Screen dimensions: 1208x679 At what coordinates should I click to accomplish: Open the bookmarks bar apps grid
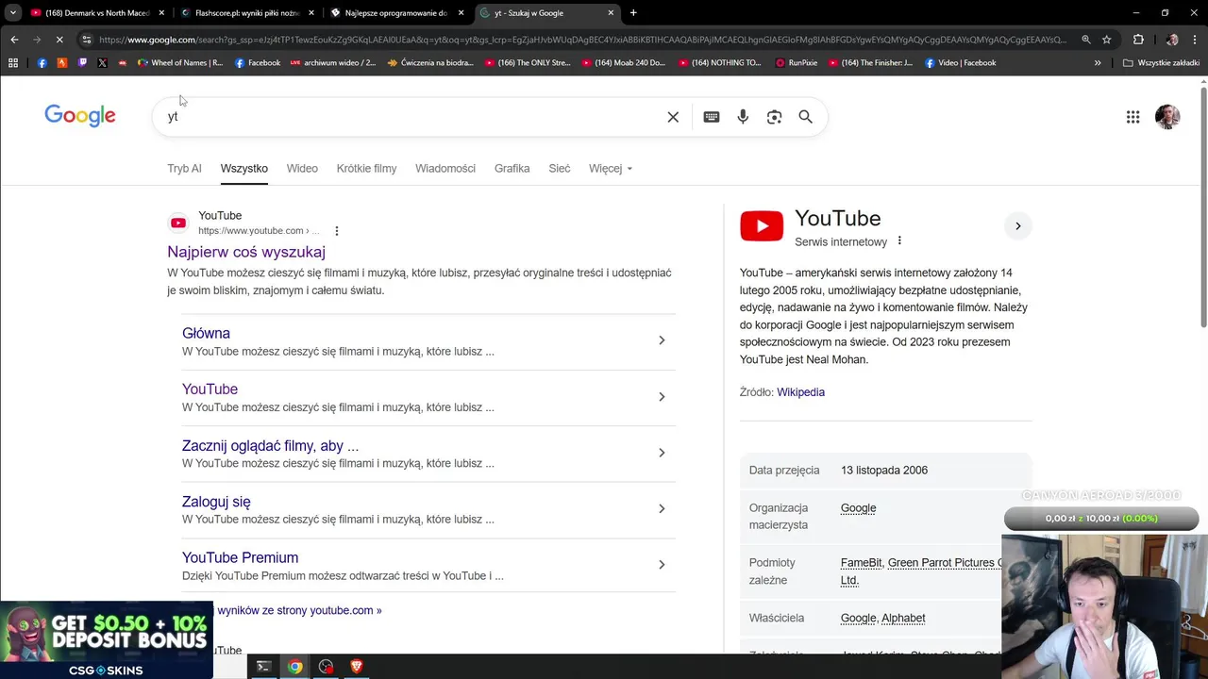[x=13, y=63]
